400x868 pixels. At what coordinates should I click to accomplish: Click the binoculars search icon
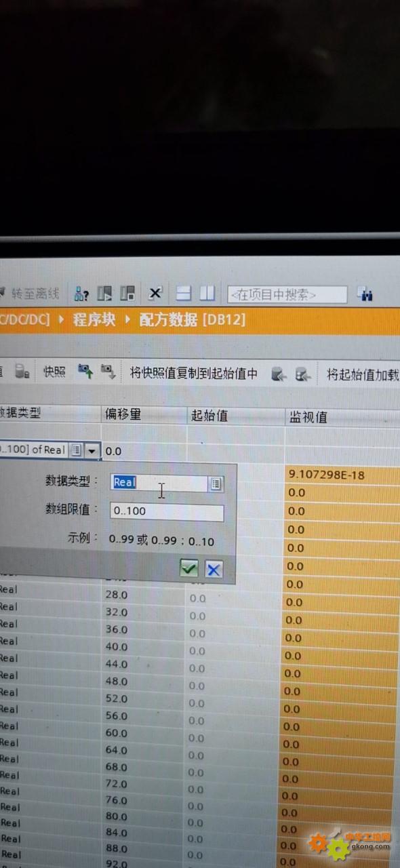point(367,294)
